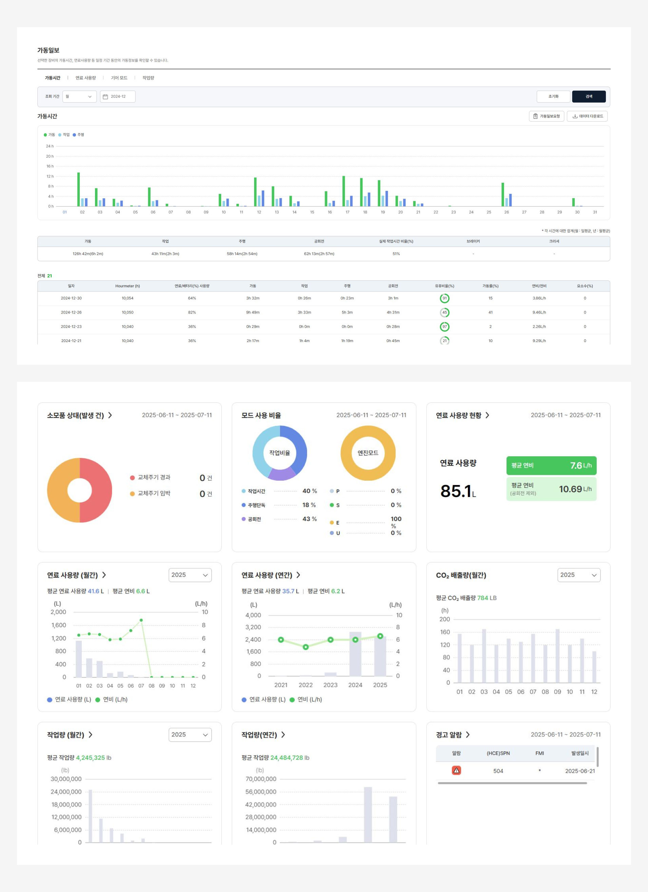The image size is (648, 892).
Task: Hide the 연비 (L/h) series in monthly fuel chart
Action: pos(112,699)
